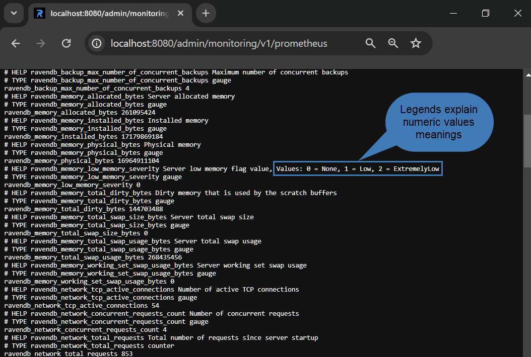Select the localhost:8080/admin/monitoring browser tab

tap(110, 14)
